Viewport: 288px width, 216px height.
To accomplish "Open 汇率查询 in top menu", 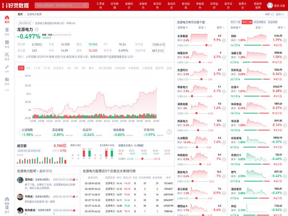I will coord(100,6).
